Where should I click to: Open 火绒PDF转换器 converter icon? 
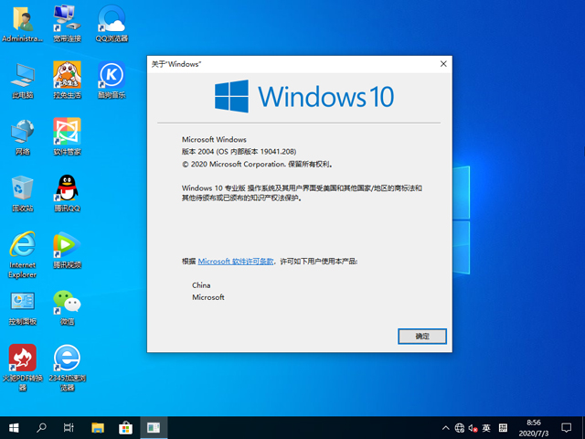pyautogui.click(x=22, y=368)
